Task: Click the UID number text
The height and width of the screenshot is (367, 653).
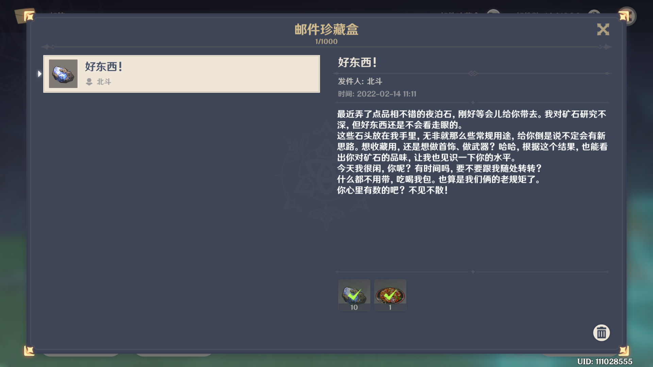Action: click(605, 362)
